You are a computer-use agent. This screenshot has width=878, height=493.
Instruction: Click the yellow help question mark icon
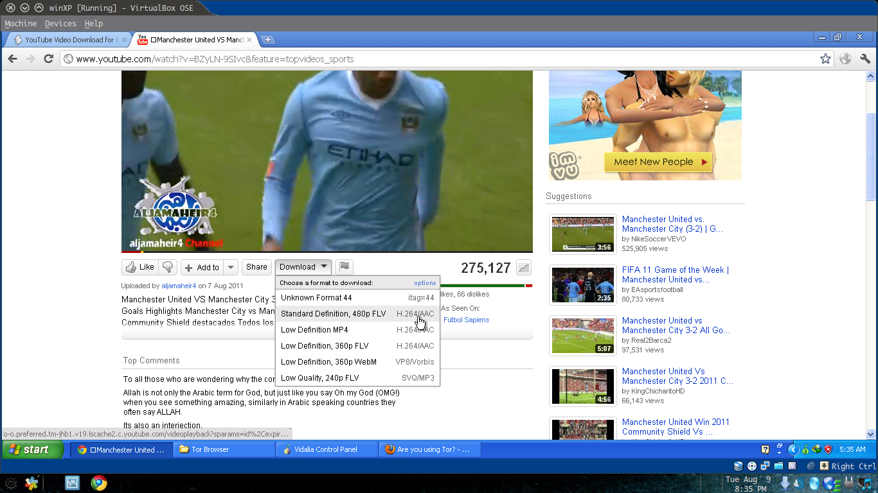pos(766,449)
